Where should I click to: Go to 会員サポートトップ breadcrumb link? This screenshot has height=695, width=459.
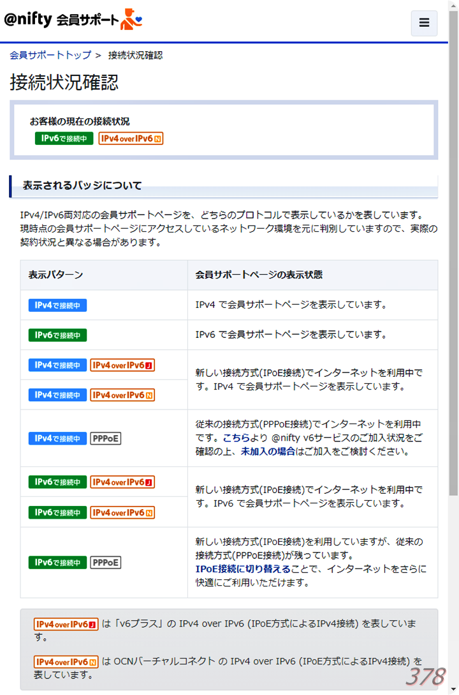point(50,55)
